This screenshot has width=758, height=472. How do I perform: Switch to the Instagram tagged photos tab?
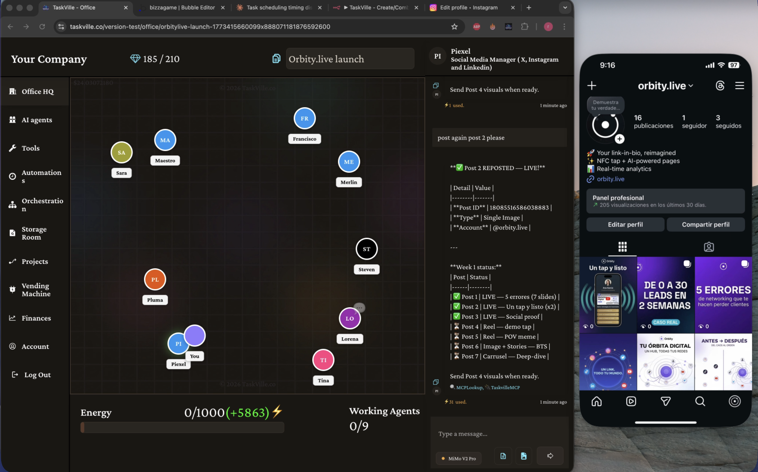[x=709, y=247]
